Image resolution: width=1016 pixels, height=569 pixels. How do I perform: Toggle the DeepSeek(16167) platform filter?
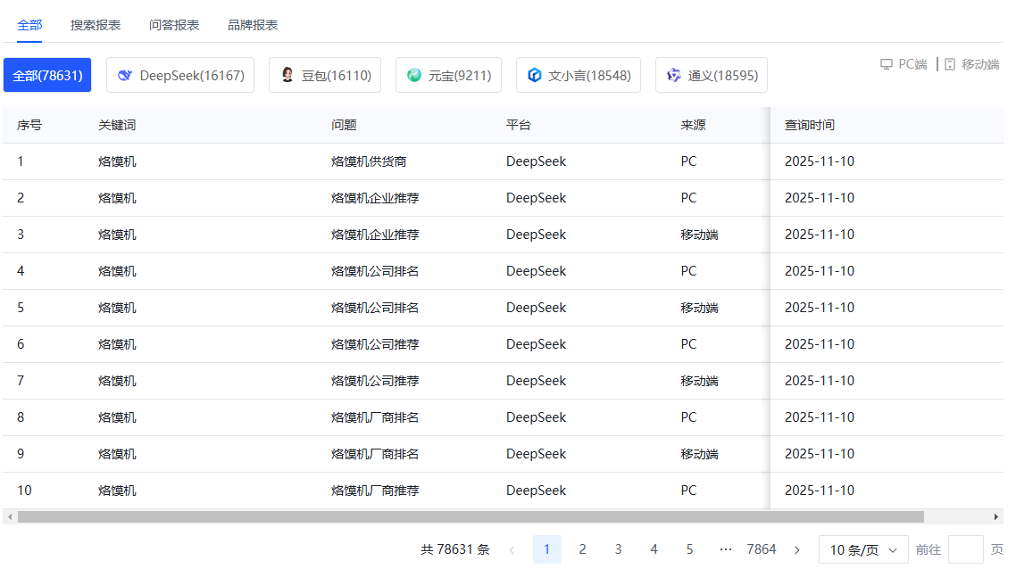[x=180, y=75]
